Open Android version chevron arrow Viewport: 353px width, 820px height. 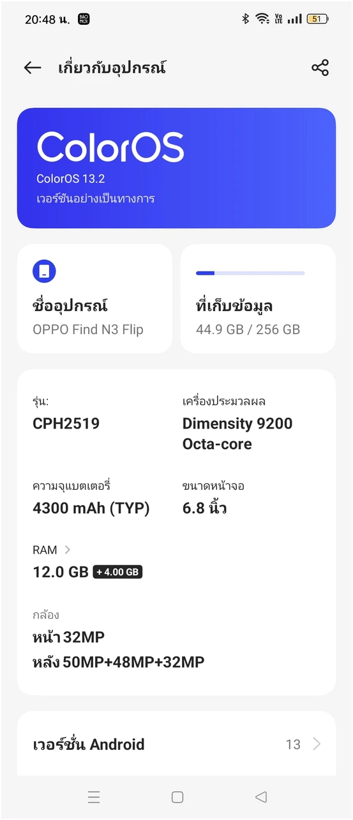pyautogui.click(x=317, y=744)
